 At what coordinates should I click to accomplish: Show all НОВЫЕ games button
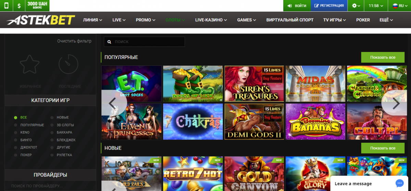click(x=383, y=148)
